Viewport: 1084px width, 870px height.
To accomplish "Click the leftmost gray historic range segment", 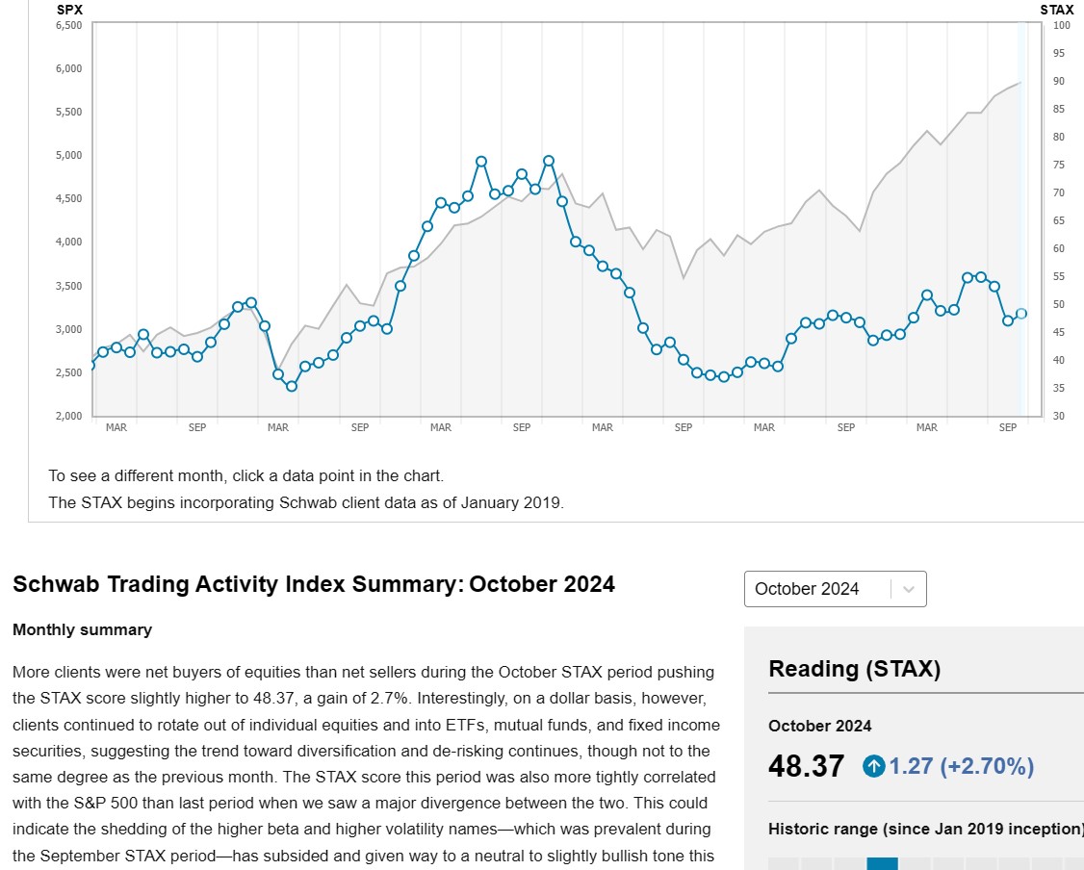I will coord(784,863).
